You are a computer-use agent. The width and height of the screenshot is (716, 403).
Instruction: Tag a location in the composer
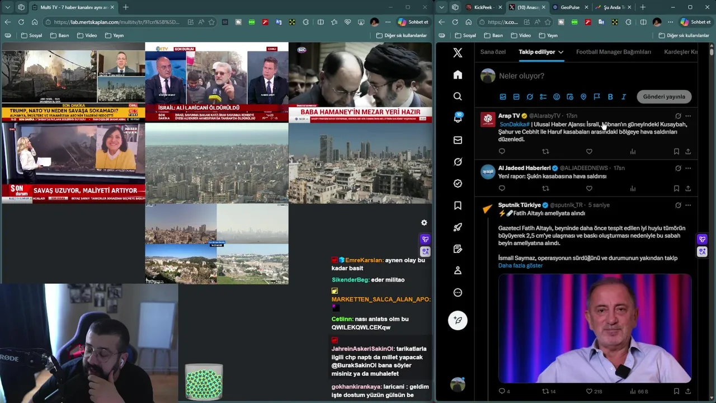(x=583, y=97)
